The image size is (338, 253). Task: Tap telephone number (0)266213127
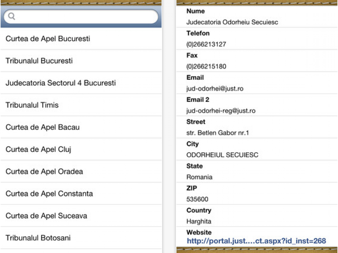pyautogui.click(x=206, y=44)
